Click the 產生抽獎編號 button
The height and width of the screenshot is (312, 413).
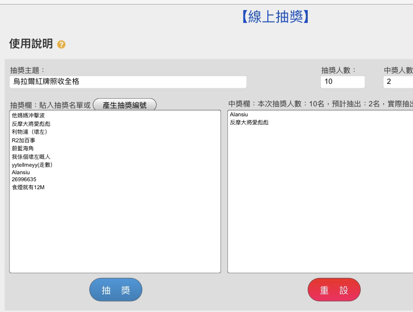(x=125, y=105)
